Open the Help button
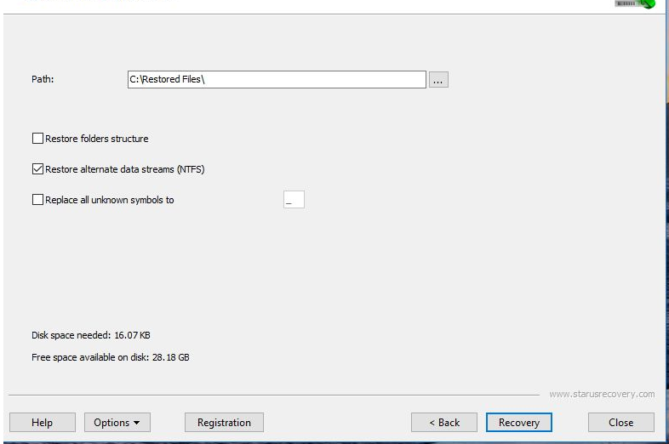This screenshot has width=669, height=444. click(x=43, y=422)
